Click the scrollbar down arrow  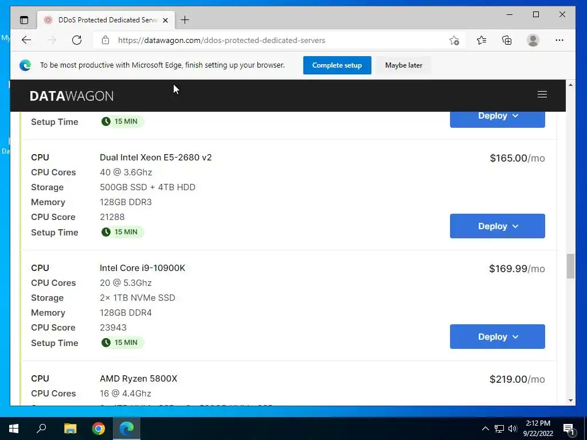pyautogui.click(x=570, y=400)
